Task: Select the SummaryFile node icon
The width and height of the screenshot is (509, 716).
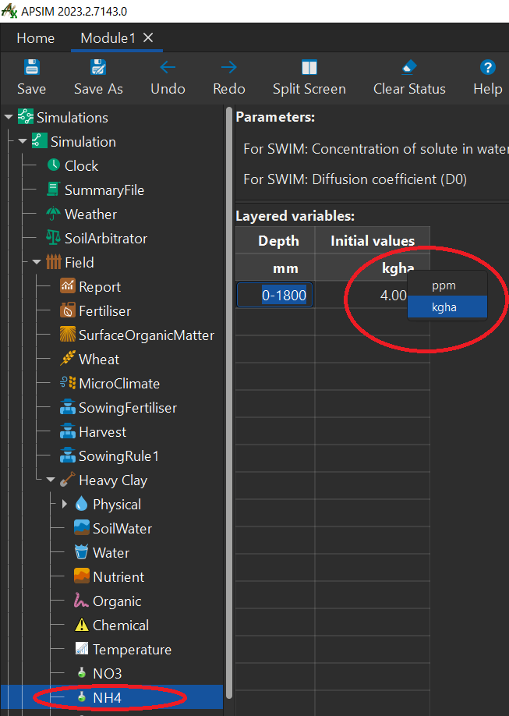Action: [54, 189]
